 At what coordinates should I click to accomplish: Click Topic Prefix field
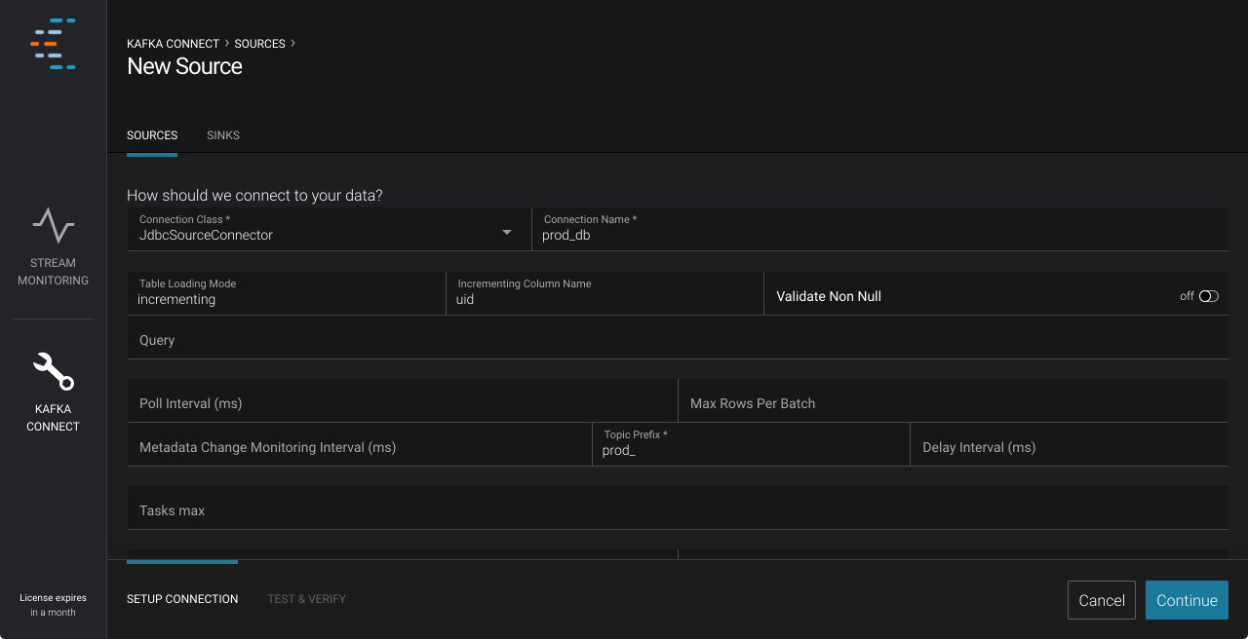[x=751, y=444]
